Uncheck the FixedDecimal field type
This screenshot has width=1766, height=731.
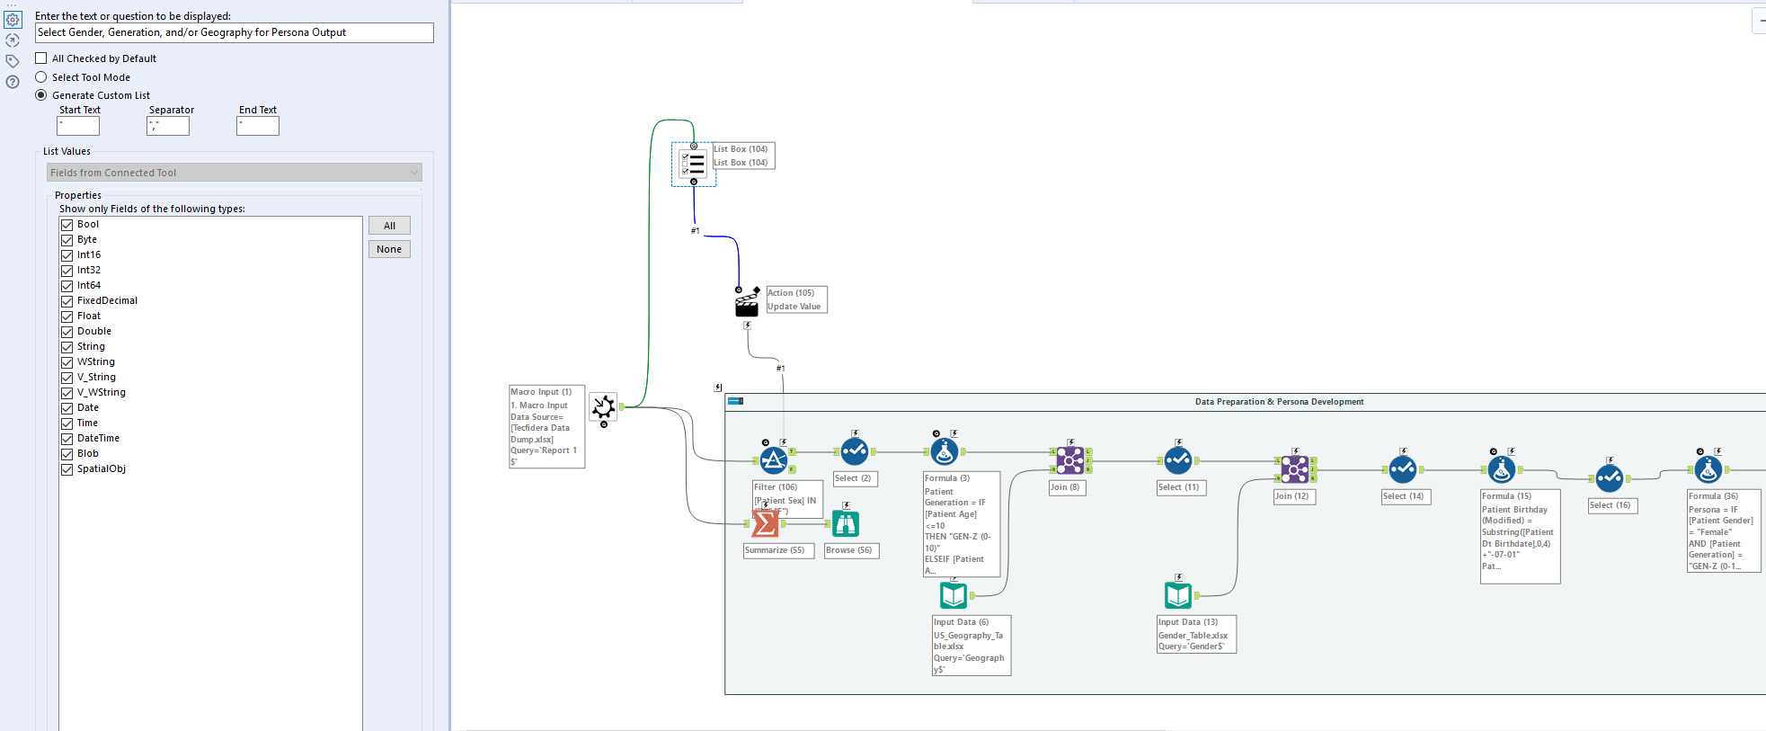pos(67,301)
